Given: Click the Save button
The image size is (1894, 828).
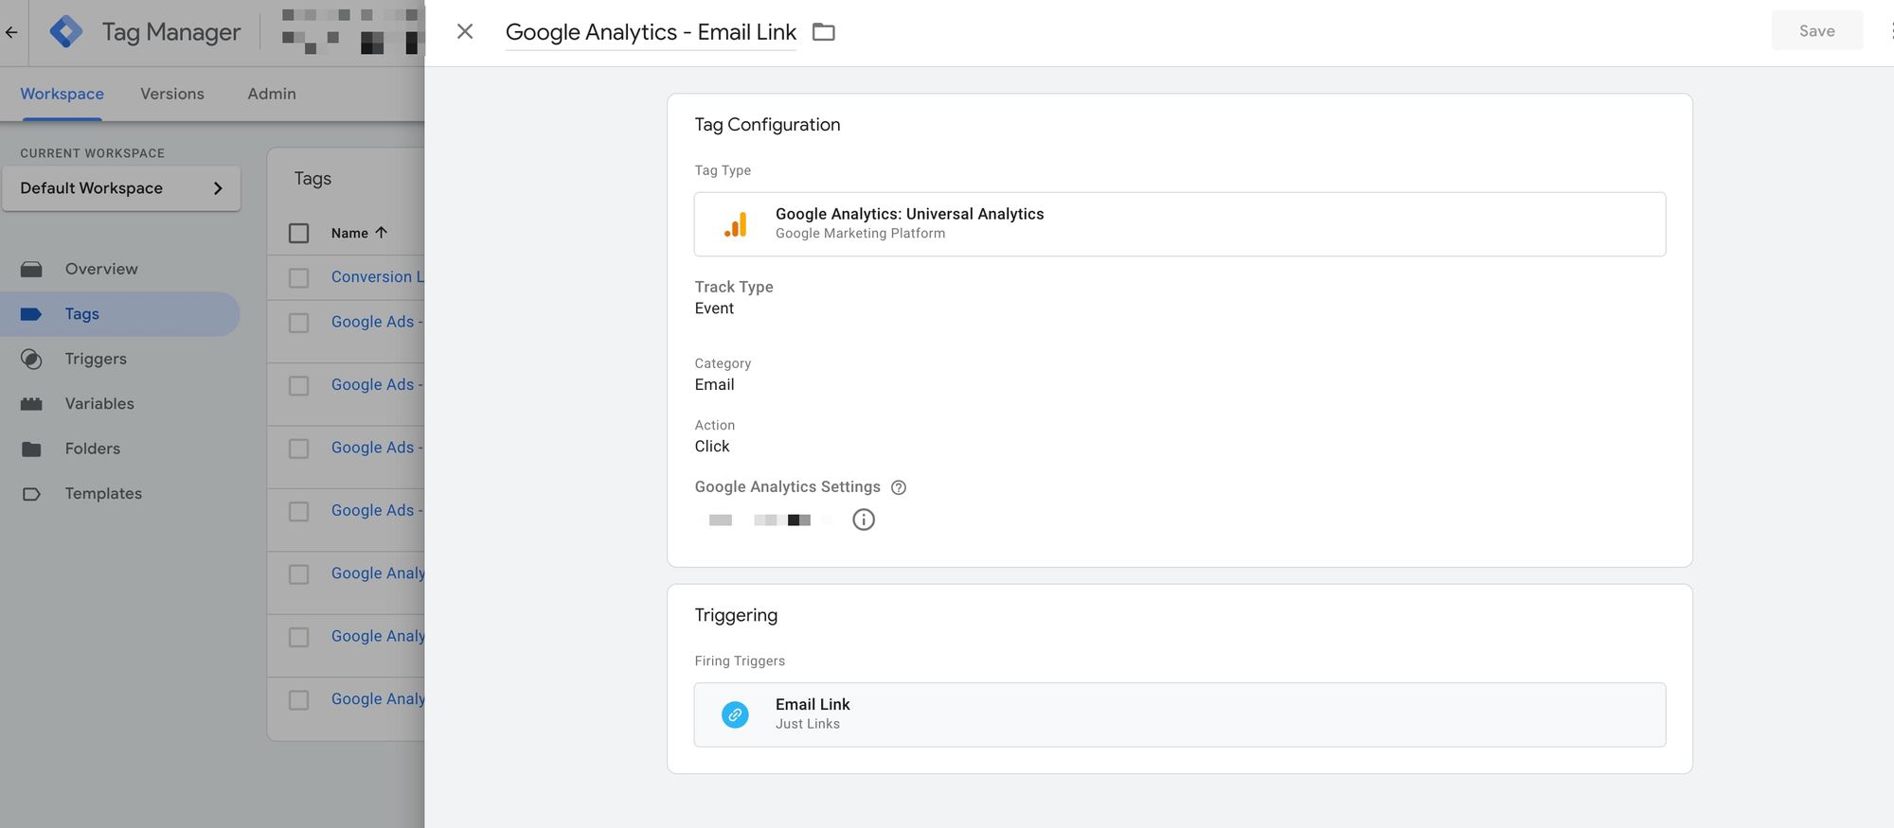Looking at the screenshot, I should (1816, 31).
